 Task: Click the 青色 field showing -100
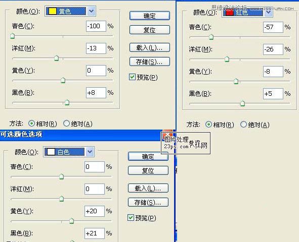tap(96, 26)
